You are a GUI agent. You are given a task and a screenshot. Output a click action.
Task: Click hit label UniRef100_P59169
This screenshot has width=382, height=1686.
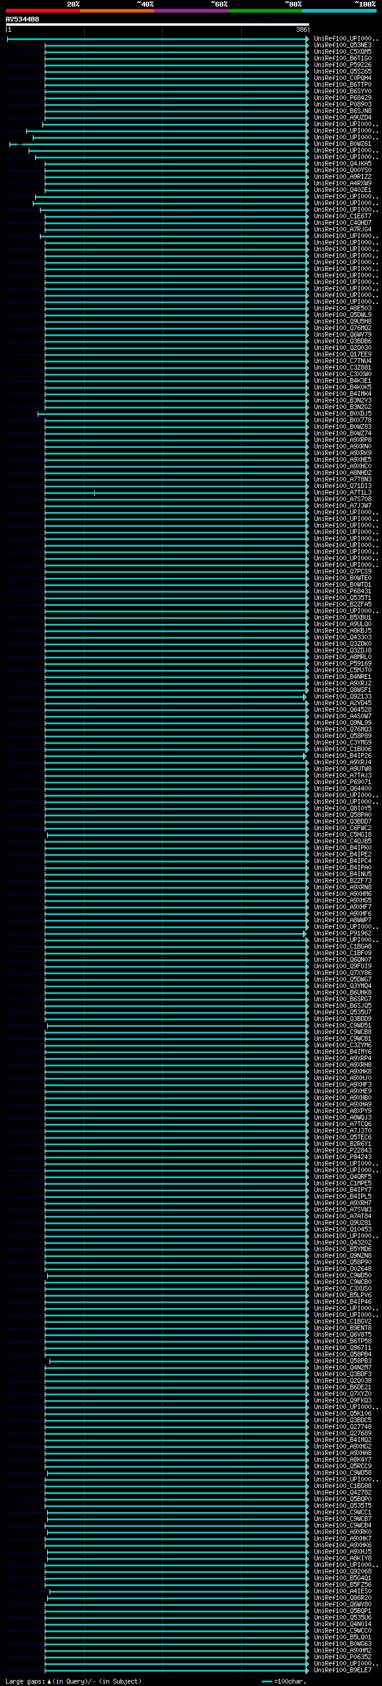[x=342, y=663]
